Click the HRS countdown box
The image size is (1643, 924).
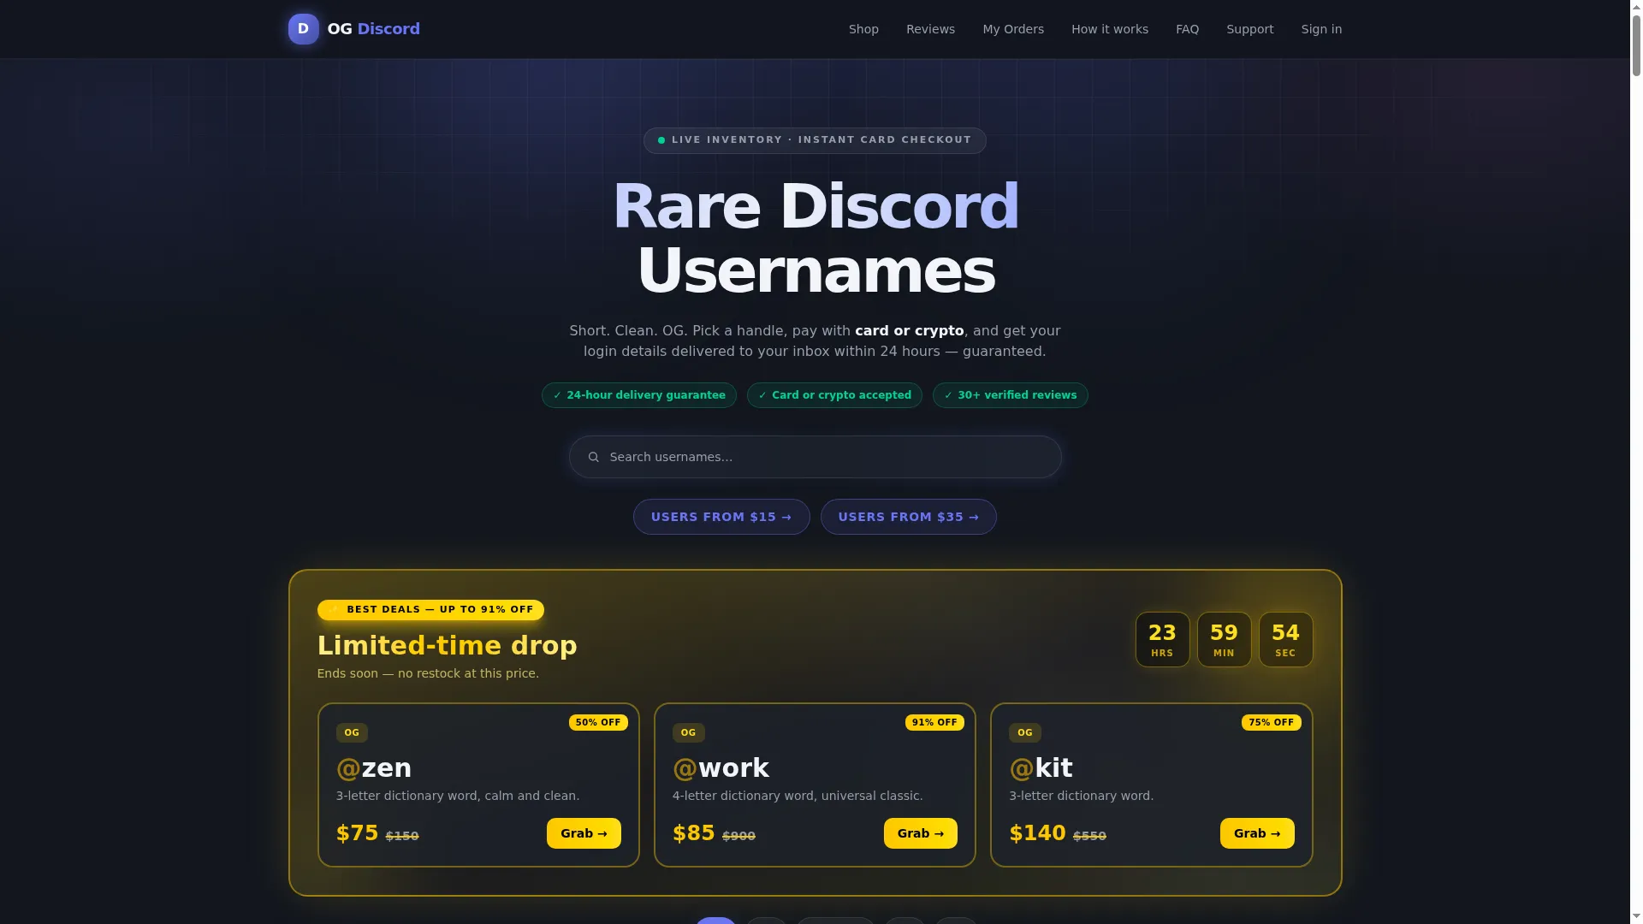(1162, 640)
